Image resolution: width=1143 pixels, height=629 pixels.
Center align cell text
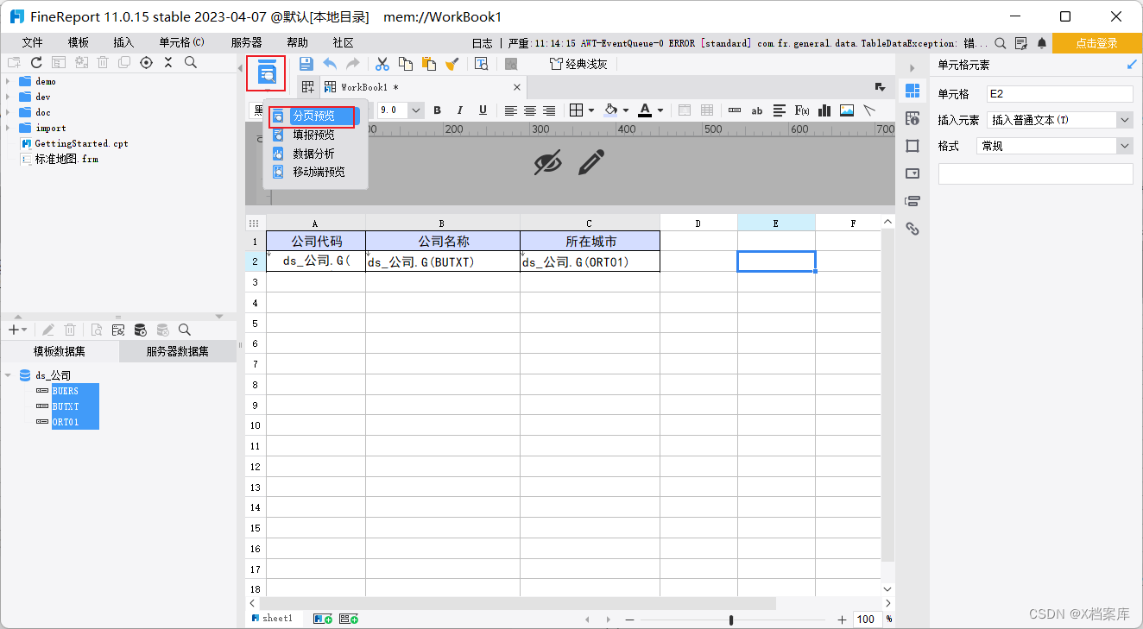tap(530, 110)
